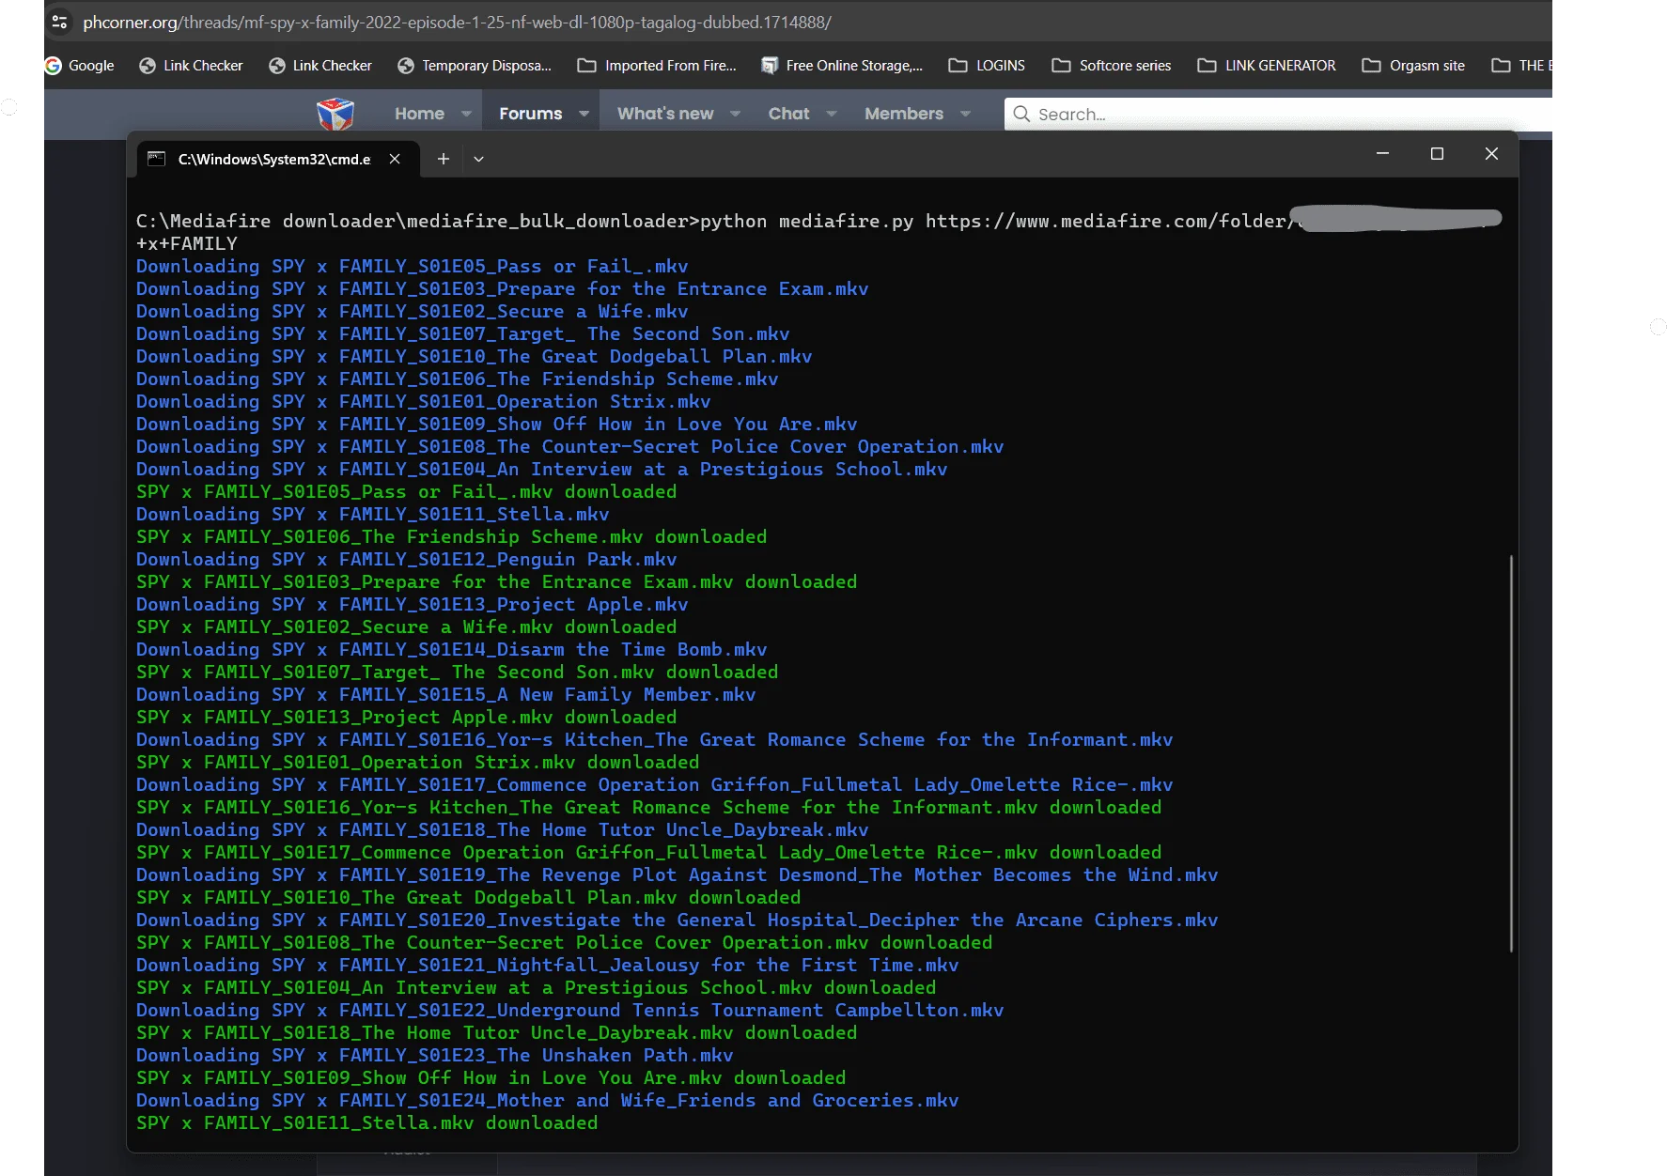
Task: Click the terminal vertical scrollbar
Action: (x=1511, y=753)
